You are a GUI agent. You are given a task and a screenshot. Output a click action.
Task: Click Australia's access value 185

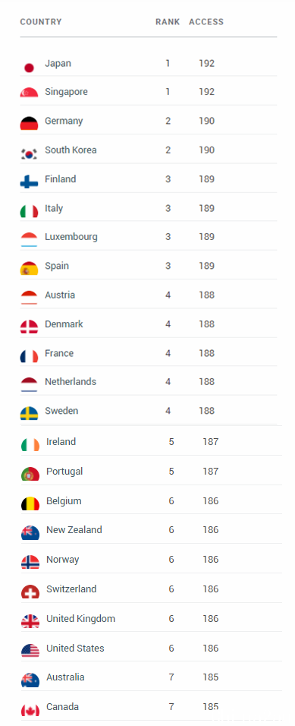[x=210, y=677]
